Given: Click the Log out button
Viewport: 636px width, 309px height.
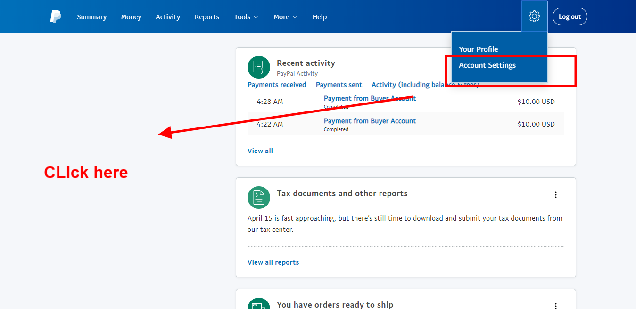Looking at the screenshot, I should [570, 16].
